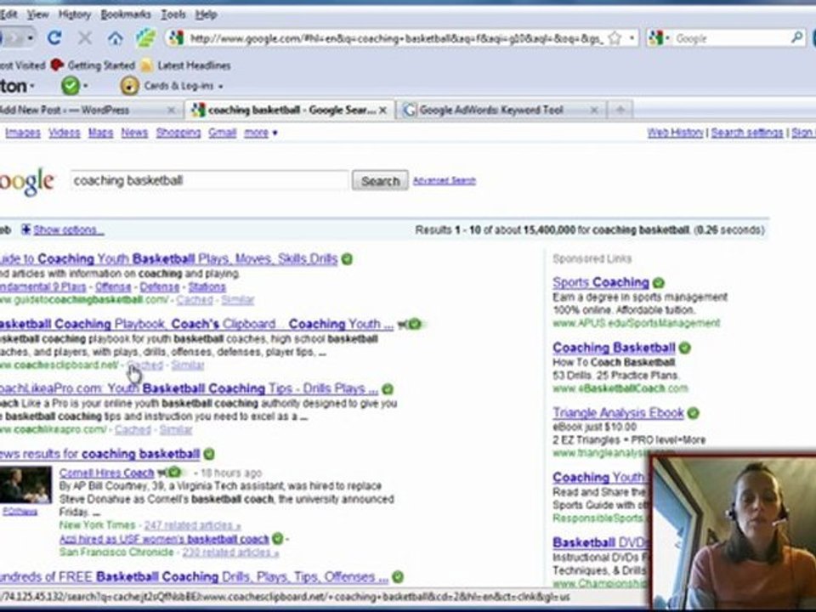Open the History menu

point(75,14)
